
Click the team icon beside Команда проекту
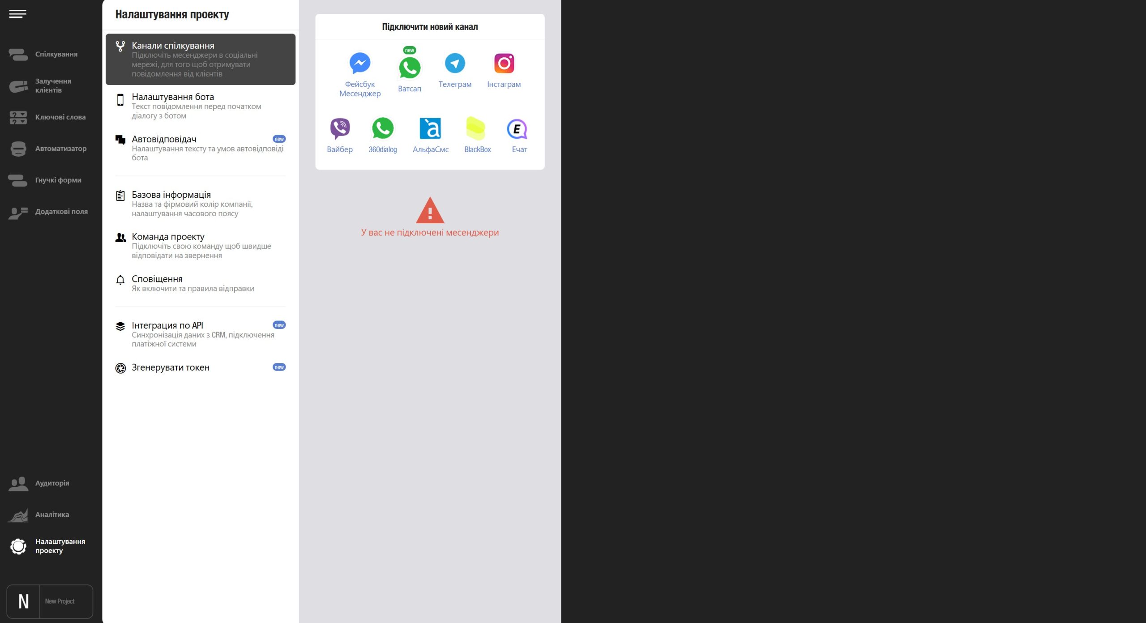click(x=120, y=238)
